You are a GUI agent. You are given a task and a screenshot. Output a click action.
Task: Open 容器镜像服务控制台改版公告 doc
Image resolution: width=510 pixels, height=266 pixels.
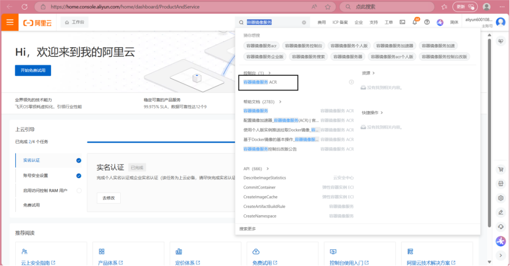270,149
